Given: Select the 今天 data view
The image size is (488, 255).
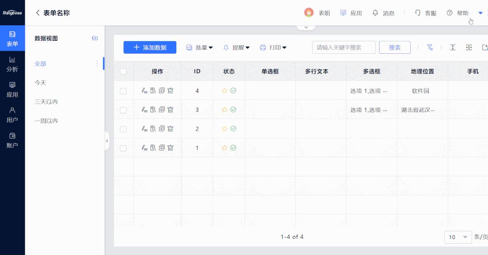Looking at the screenshot, I should coord(40,83).
